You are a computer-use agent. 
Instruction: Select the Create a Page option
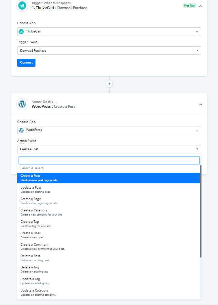108,201
